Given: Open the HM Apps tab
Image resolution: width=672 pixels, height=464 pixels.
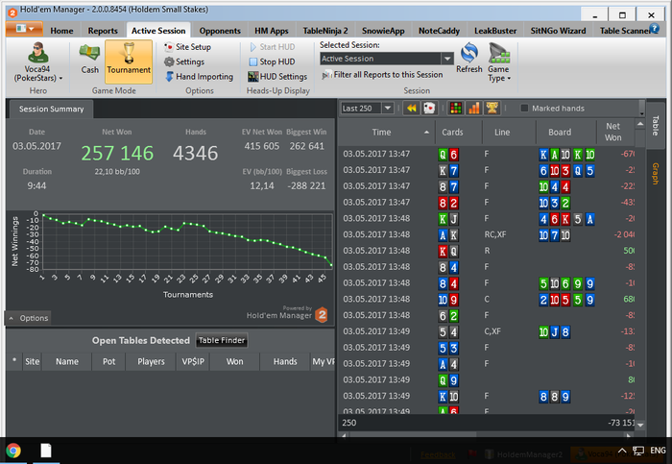Looking at the screenshot, I should point(272,31).
